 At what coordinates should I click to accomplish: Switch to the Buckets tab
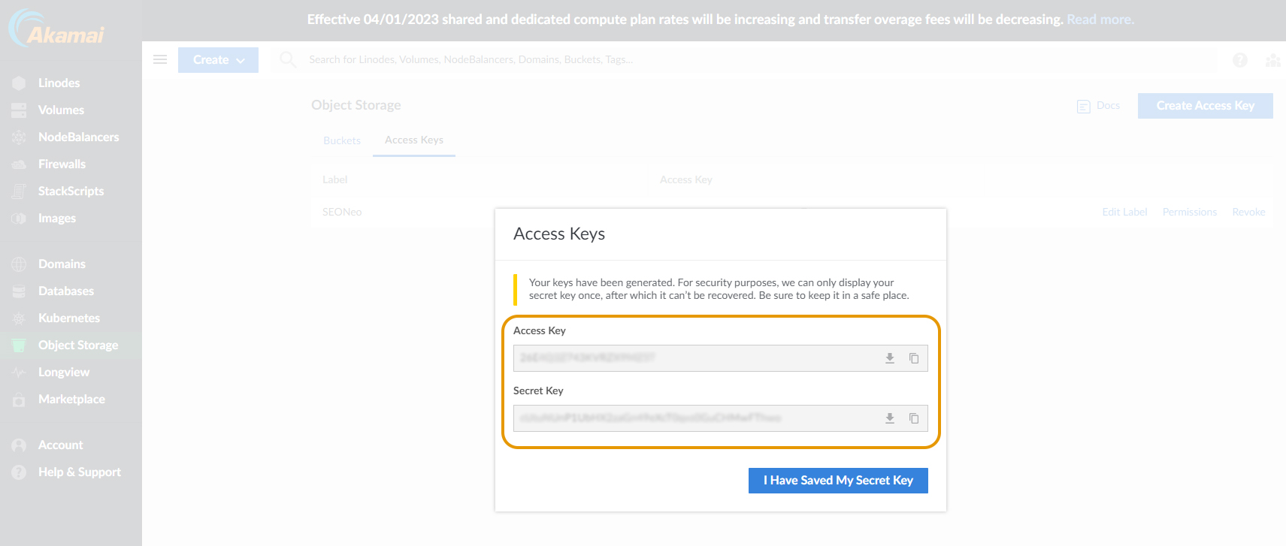[342, 140]
